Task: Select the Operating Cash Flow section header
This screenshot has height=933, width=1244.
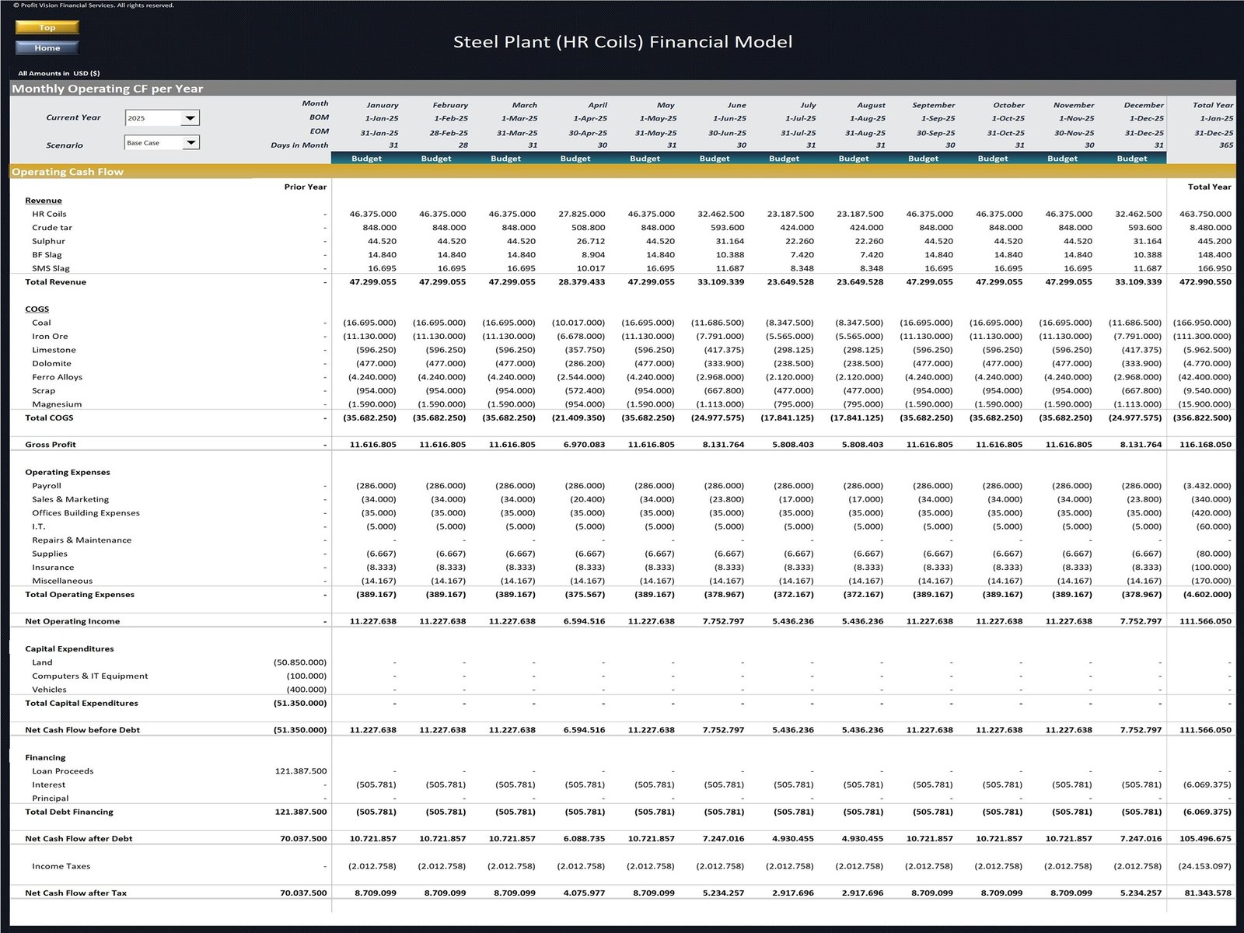Action: click(x=68, y=172)
